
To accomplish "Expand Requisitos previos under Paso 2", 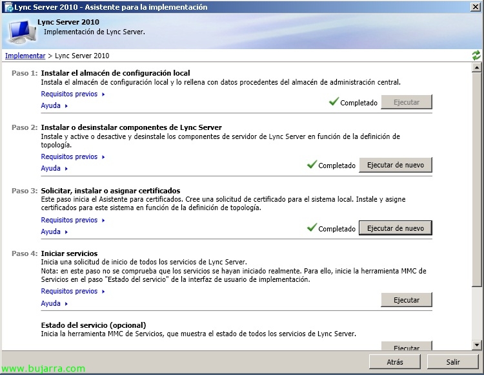I will (x=72, y=156).
